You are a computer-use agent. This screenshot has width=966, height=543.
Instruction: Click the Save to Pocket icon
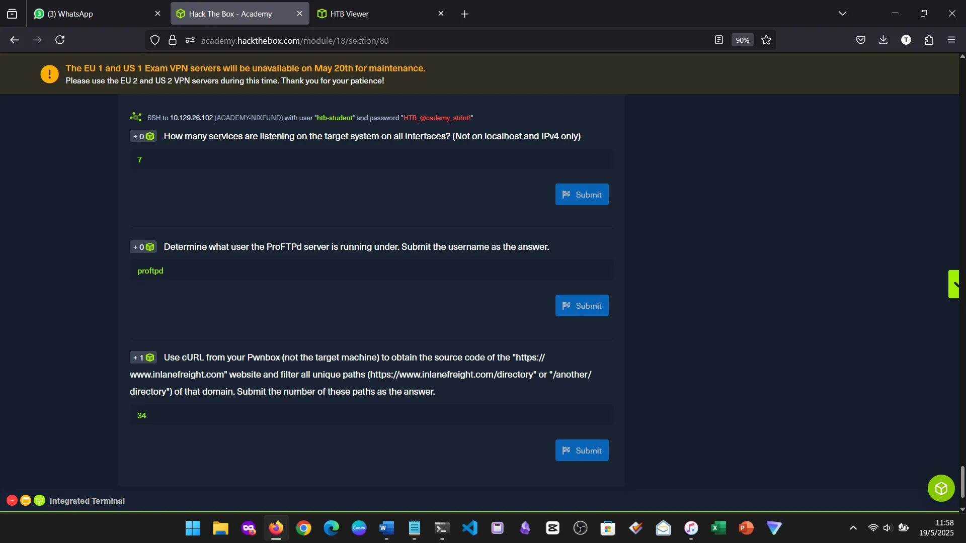coord(861,40)
